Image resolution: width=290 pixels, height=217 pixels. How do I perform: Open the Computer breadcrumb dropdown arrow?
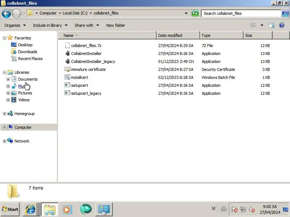(x=60, y=13)
